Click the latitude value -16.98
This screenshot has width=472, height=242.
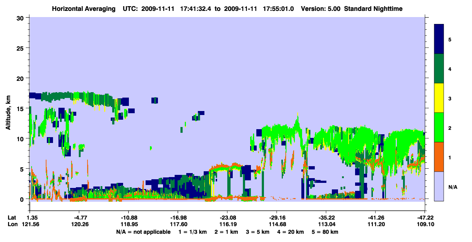(178, 218)
